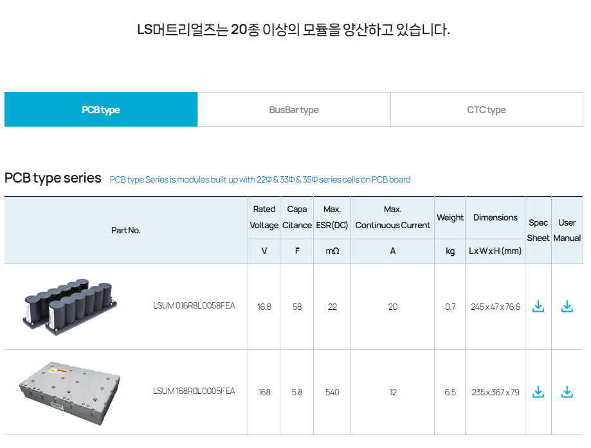The height and width of the screenshot is (448, 591).
Task: Open the LSUM016R8L0058FEA capacitor module image
Action: pos(69,307)
